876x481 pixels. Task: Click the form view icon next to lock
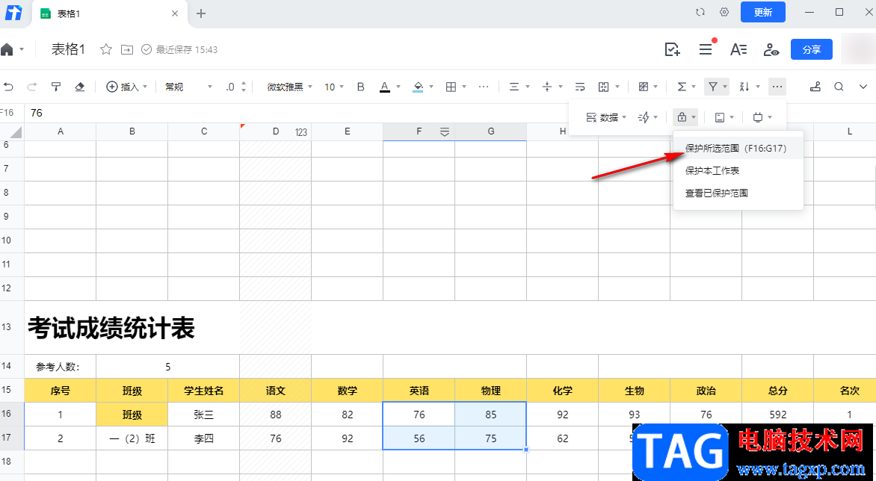pos(720,117)
